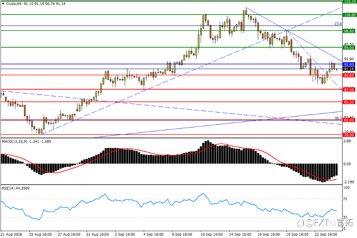
Task: Click the 87.45 red support label
Action: 349,90
